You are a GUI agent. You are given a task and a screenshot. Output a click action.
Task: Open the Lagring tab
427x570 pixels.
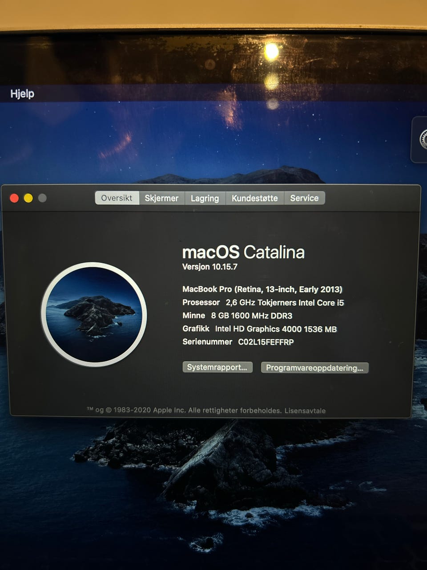point(205,198)
